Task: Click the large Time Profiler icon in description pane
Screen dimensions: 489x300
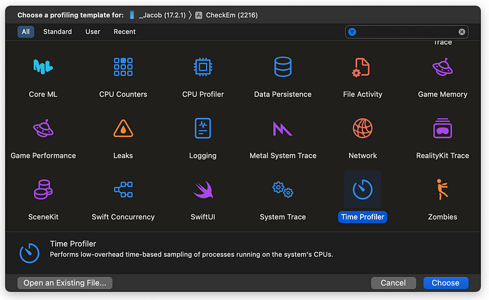Action: [29, 253]
